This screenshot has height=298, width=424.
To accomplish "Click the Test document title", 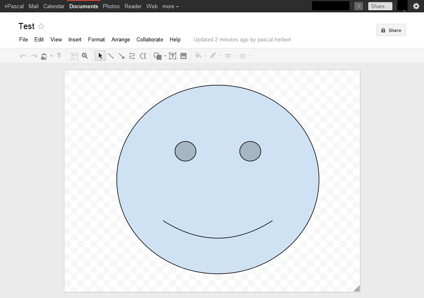I will (27, 26).
